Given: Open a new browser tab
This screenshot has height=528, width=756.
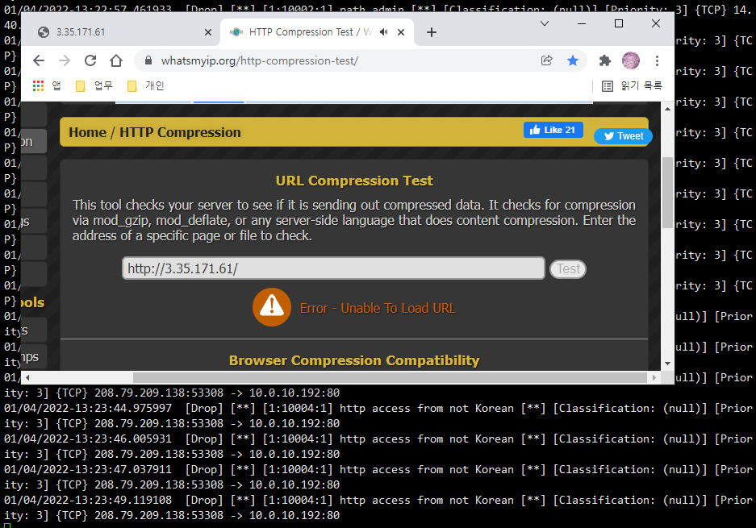Looking at the screenshot, I should pyautogui.click(x=432, y=32).
